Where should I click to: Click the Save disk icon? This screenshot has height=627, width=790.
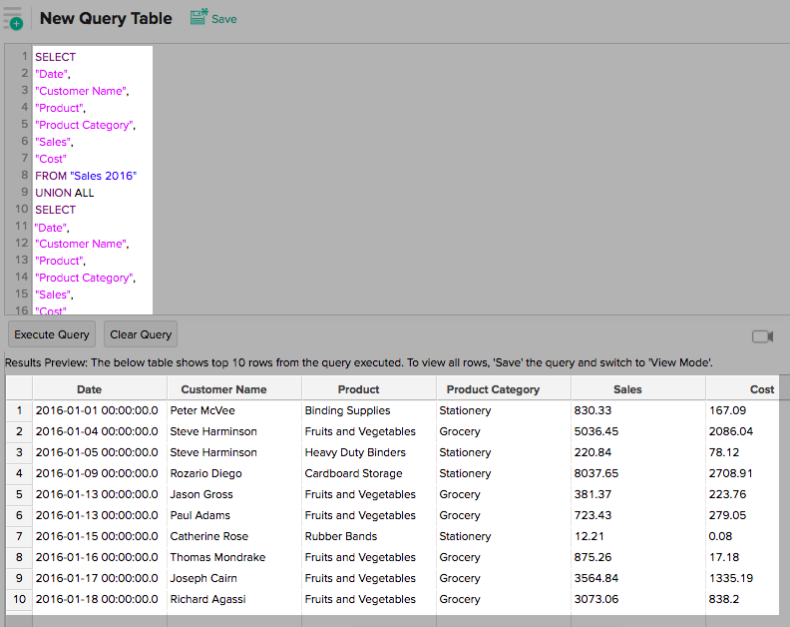pyautogui.click(x=198, y=17)
